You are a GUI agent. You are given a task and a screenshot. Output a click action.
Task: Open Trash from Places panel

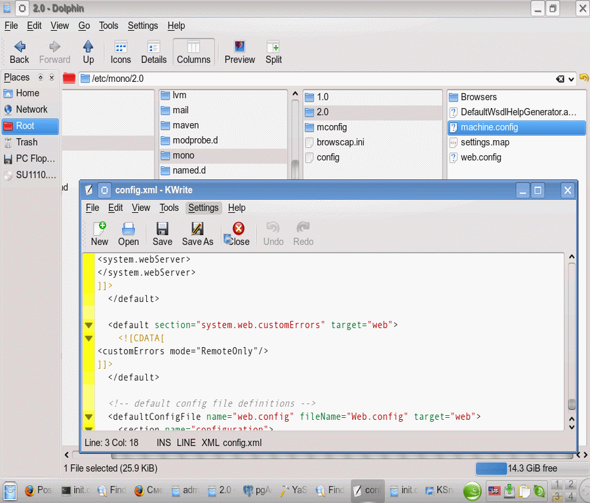pos(30,142)
